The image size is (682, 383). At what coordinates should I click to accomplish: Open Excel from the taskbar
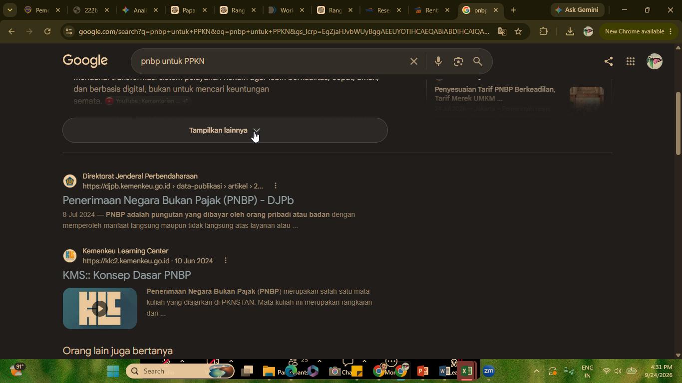click(467, 371)
